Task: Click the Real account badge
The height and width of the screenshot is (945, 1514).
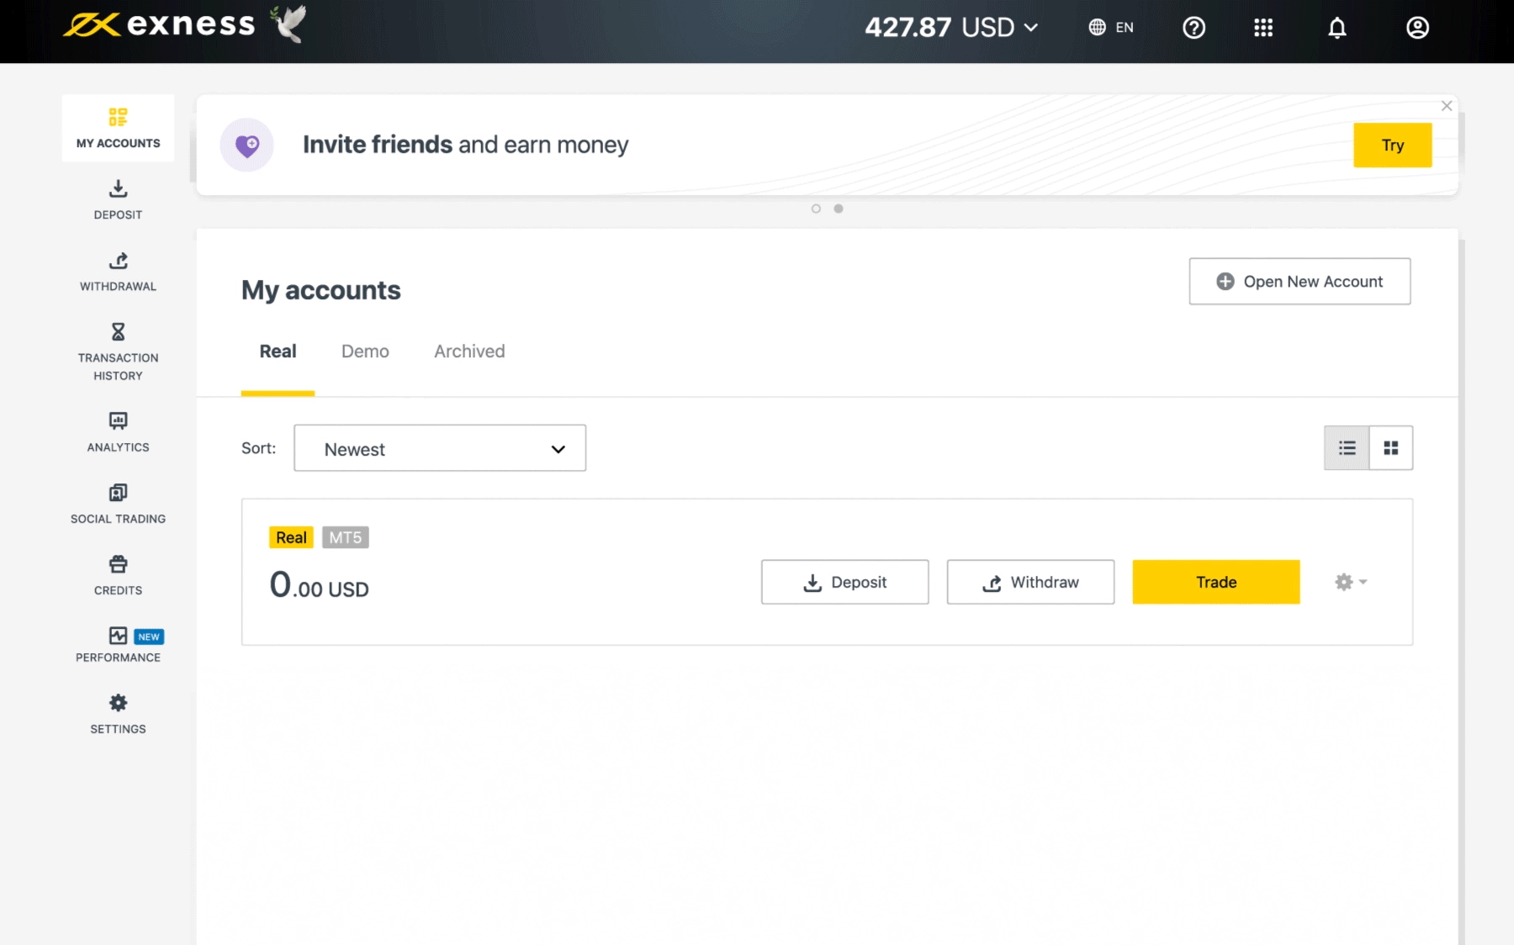Action: point(291,537)
